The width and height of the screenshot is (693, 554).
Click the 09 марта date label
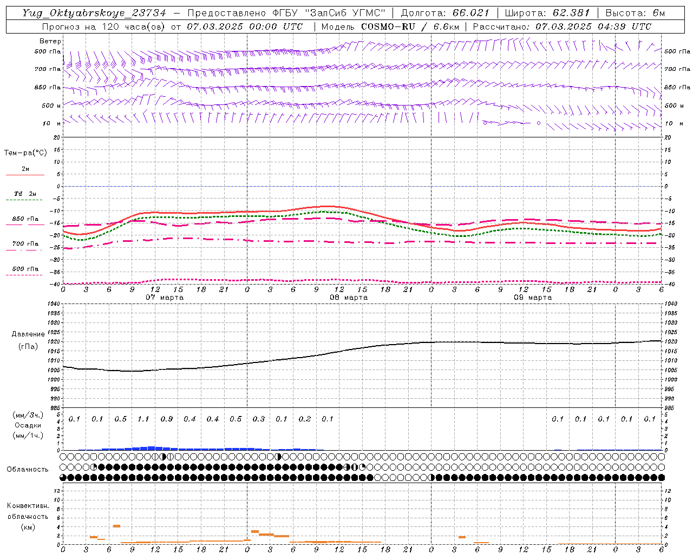pos(533,298)
